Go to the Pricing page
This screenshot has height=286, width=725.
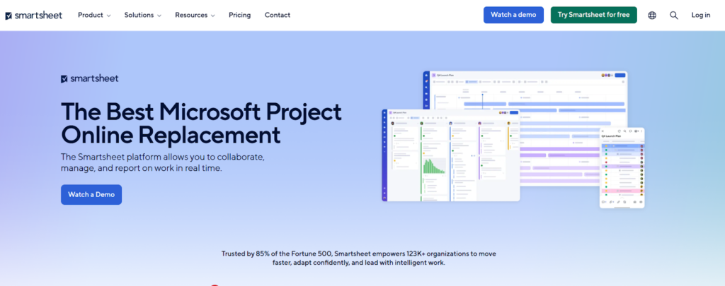coord(239,15)
